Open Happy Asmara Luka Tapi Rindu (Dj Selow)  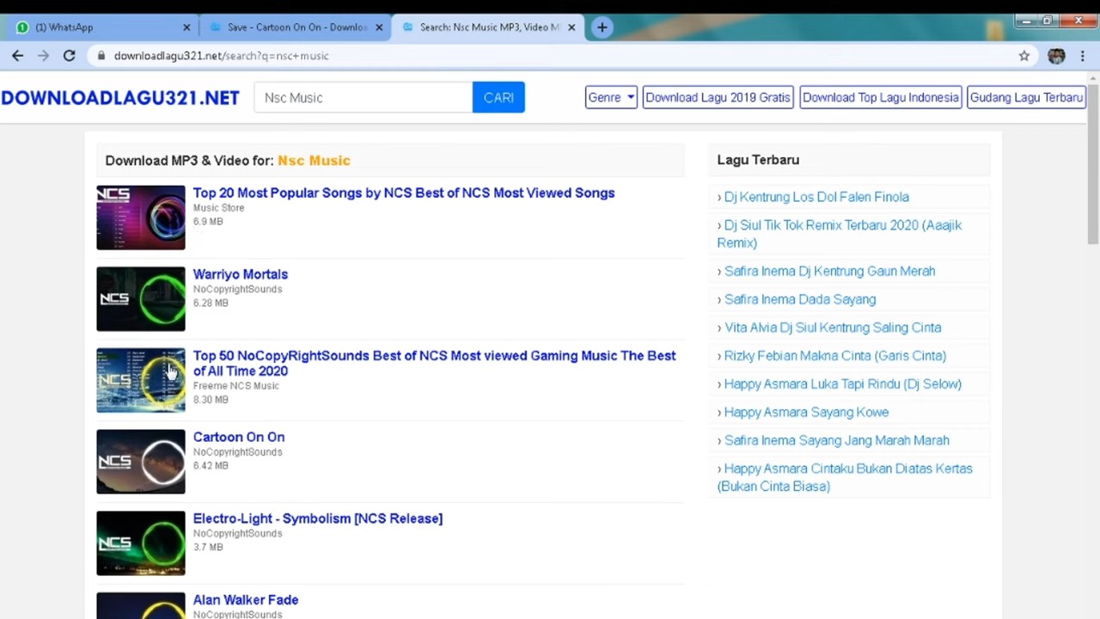(x=843, y=384)
